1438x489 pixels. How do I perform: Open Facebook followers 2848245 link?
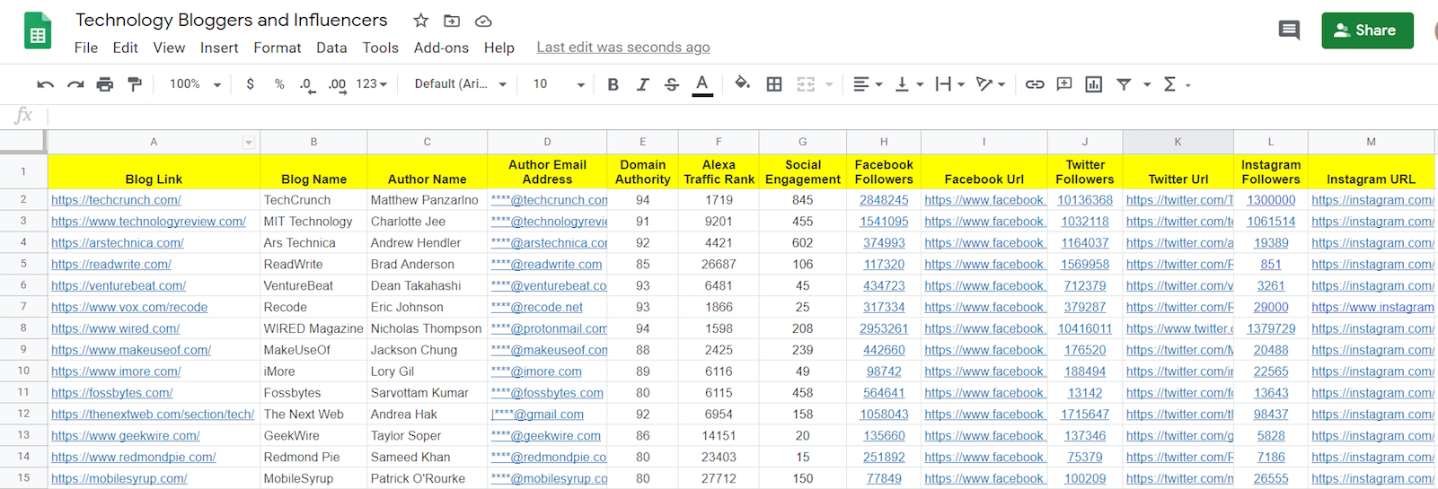[884, 200]
